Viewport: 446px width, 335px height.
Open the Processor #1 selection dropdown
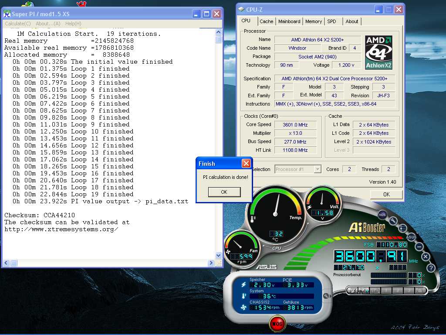(298, 169)
